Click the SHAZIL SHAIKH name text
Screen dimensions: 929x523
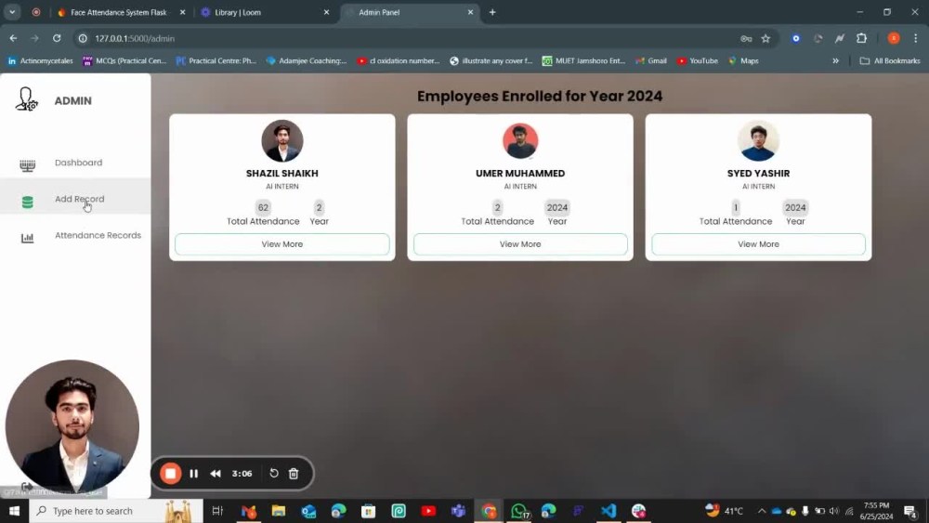[x=282, y=174]
